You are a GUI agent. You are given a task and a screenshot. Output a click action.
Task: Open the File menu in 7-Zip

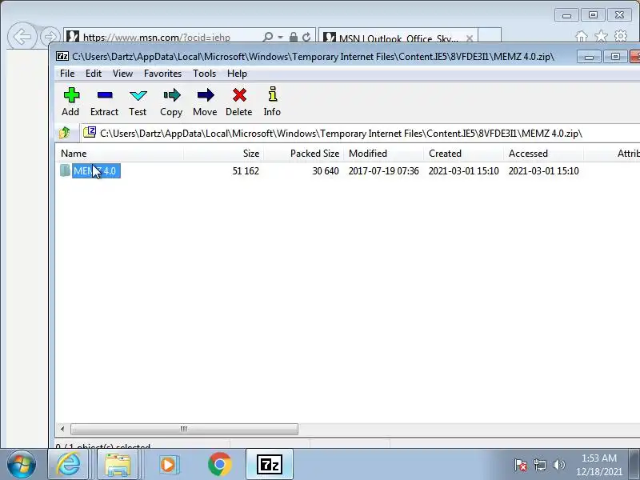pos(67,74)
